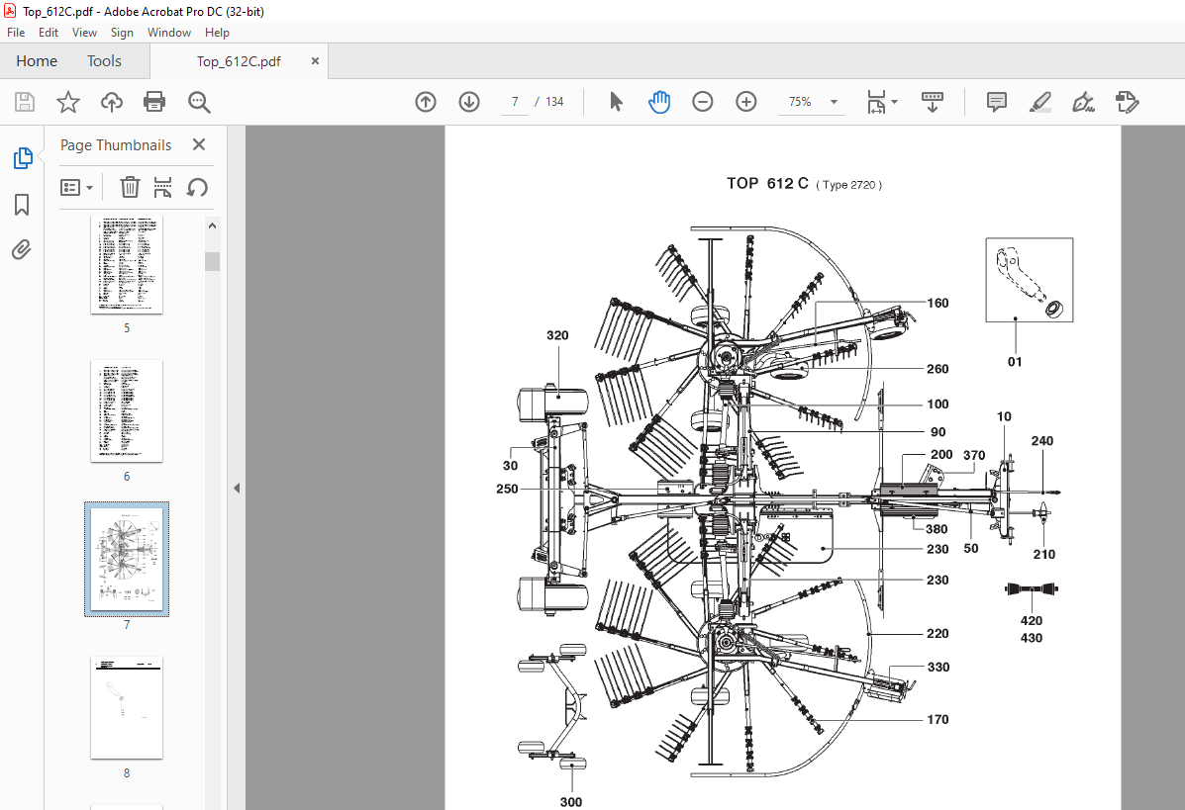Open the Page Thumbnails sidebar icon
This screenshot has width=1185, height=810.
coord(23,158)
